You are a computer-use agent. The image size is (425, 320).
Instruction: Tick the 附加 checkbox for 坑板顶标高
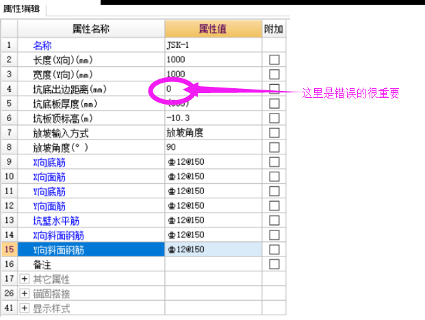pos(274,118)
